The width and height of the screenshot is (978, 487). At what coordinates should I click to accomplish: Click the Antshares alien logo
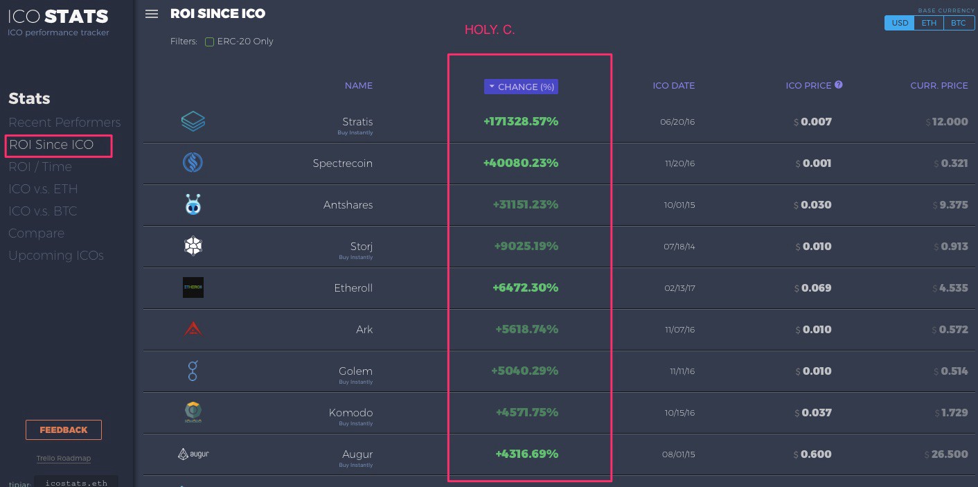tap(193, 204)
